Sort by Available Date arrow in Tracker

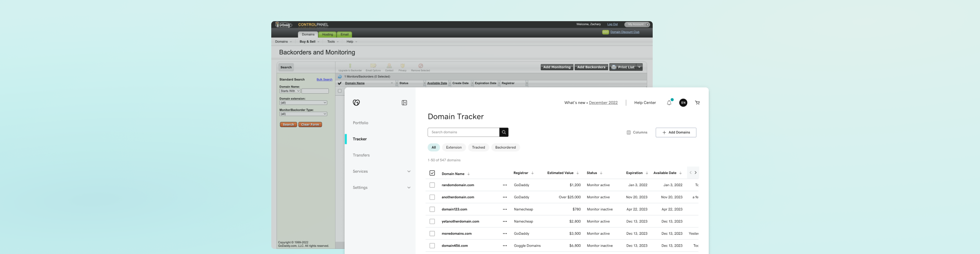point(681,173)
